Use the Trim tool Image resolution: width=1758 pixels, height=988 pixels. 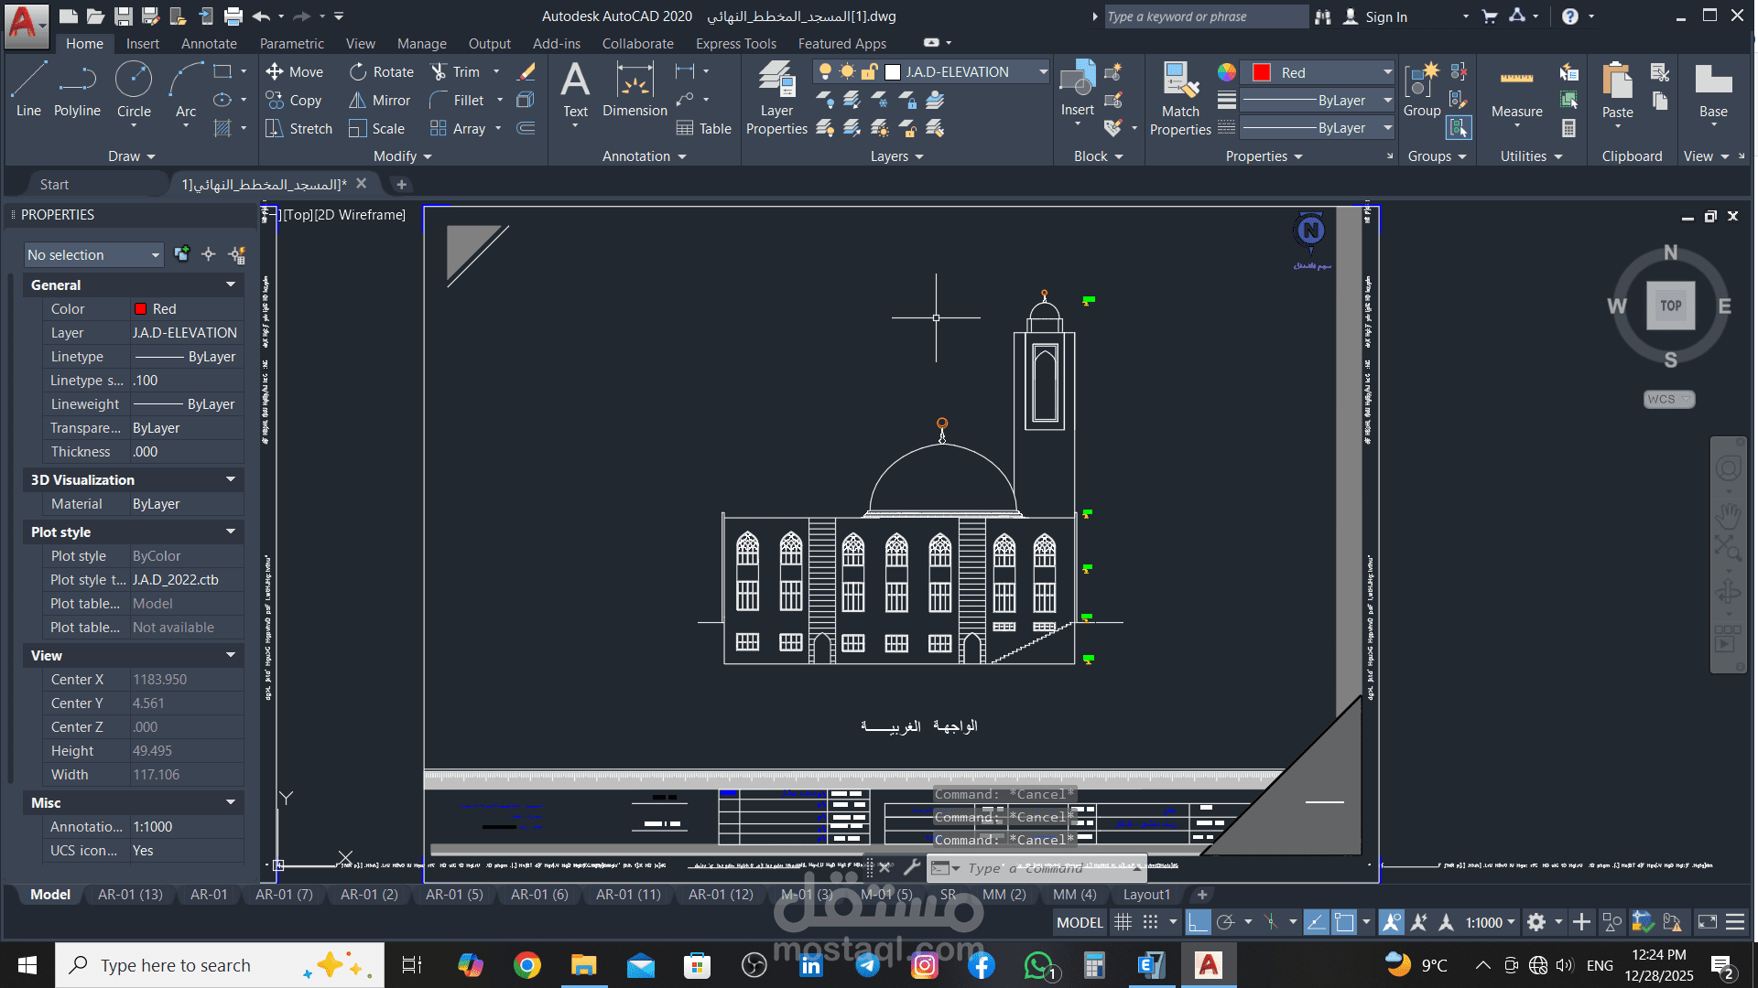click(x=456, y=72)
